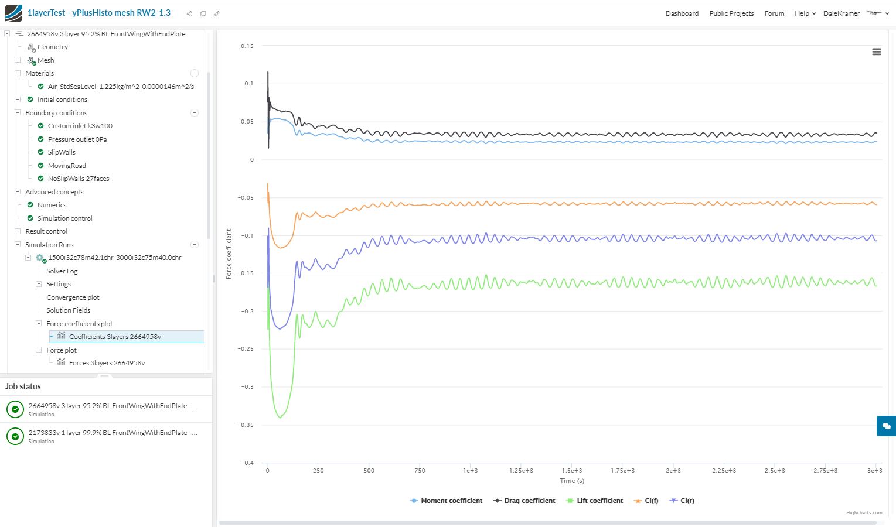Click the Mesh tree icon
The image size is (896, 527).
coord(32,60)
